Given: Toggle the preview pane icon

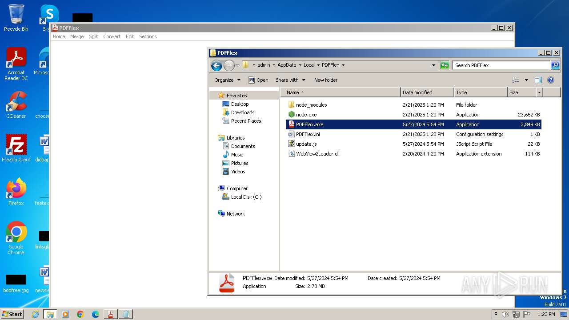Looking at the screenshot, I should click(538, 80).
